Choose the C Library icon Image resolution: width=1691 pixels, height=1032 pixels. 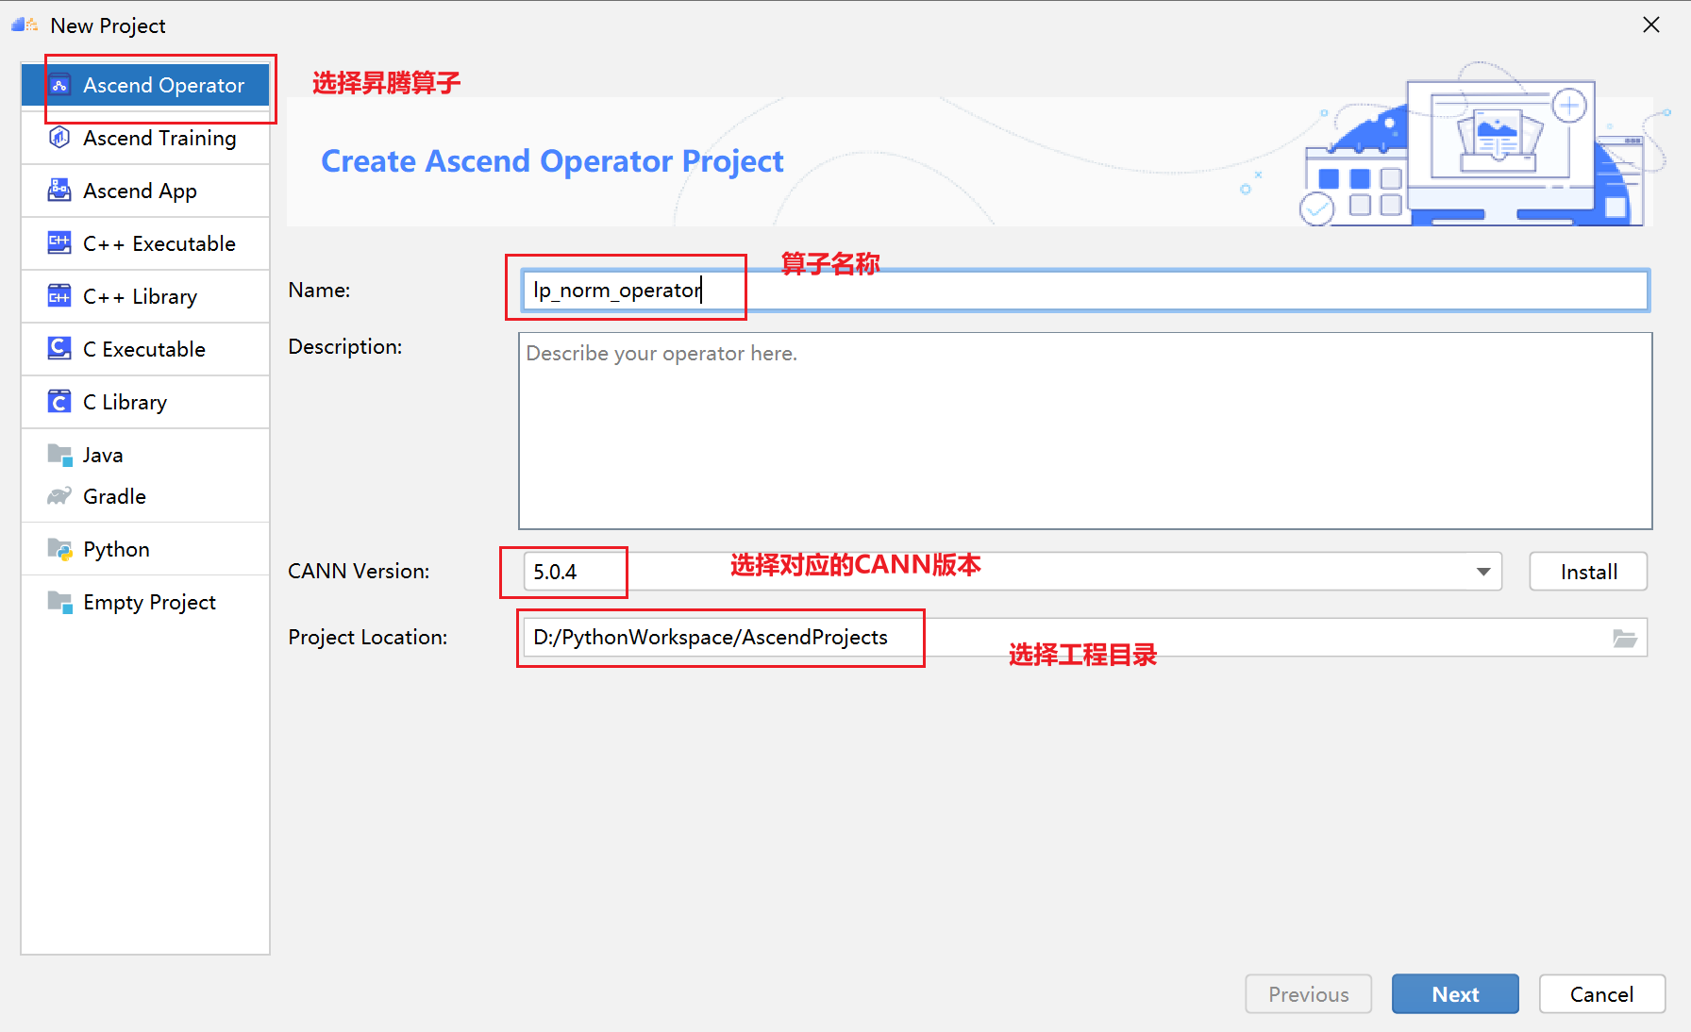[x=59, y=402]
